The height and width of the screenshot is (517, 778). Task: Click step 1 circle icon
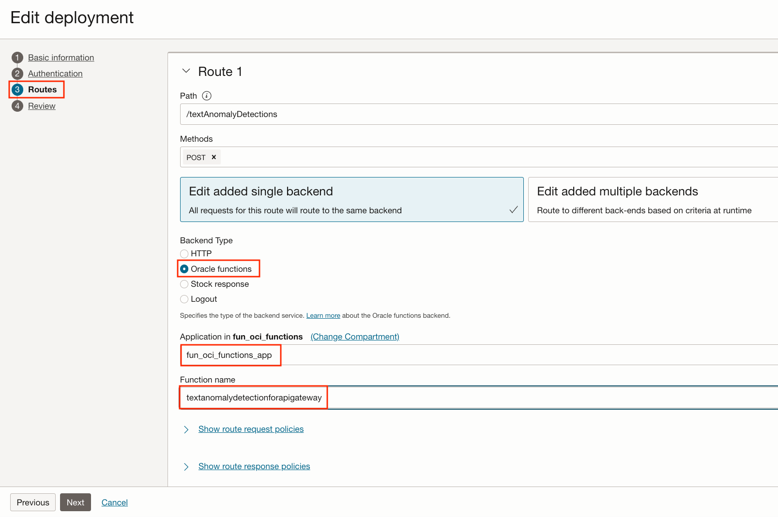pyautogui.click(x=17, y=58)
